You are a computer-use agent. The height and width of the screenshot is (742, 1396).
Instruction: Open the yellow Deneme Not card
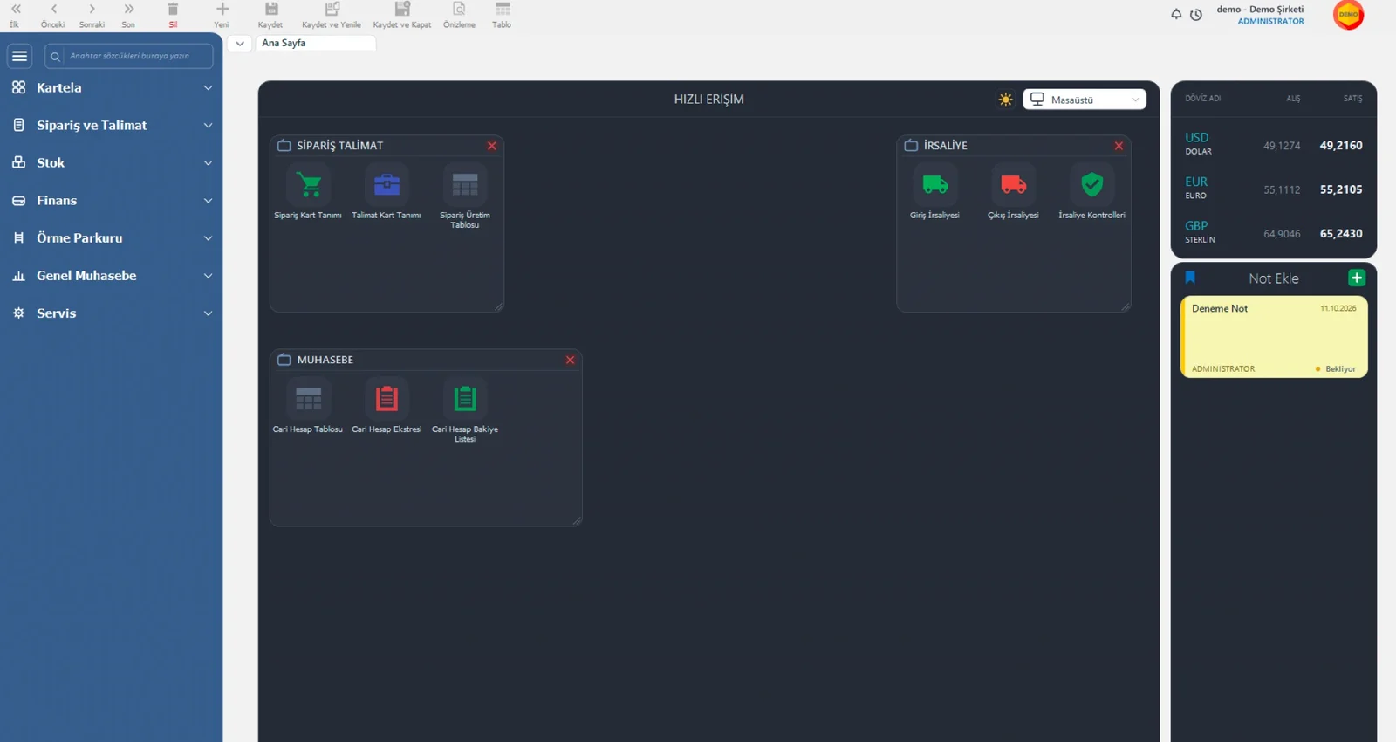coord(1274,337)
